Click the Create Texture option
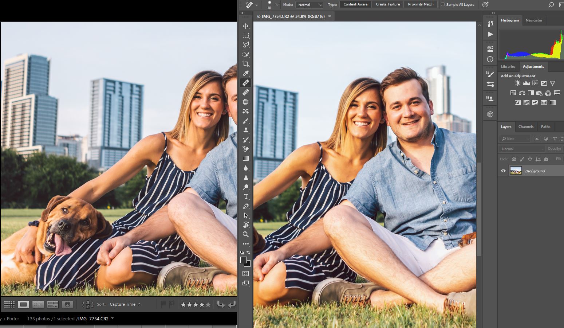Screen dimensions: 564x328 388,4
